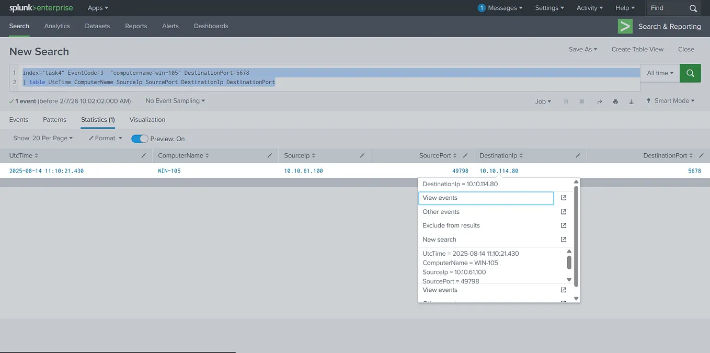Open the No Event Sampling dropdown
Screen dimensions: 710x353
175,101
